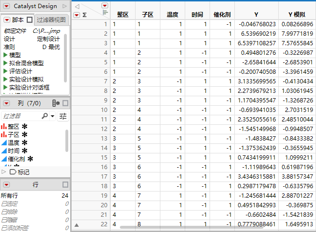The image size is (316, 232).
Task: Select the Y column header
Action: point(256,14)
